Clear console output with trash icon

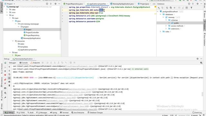click(9, 85)
